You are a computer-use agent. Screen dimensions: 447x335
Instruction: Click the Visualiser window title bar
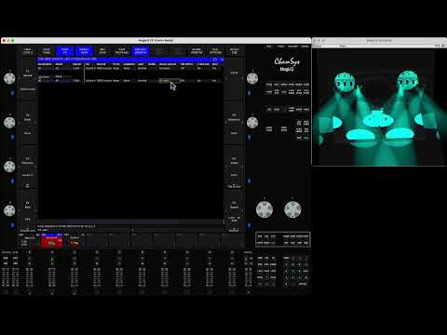379,40
